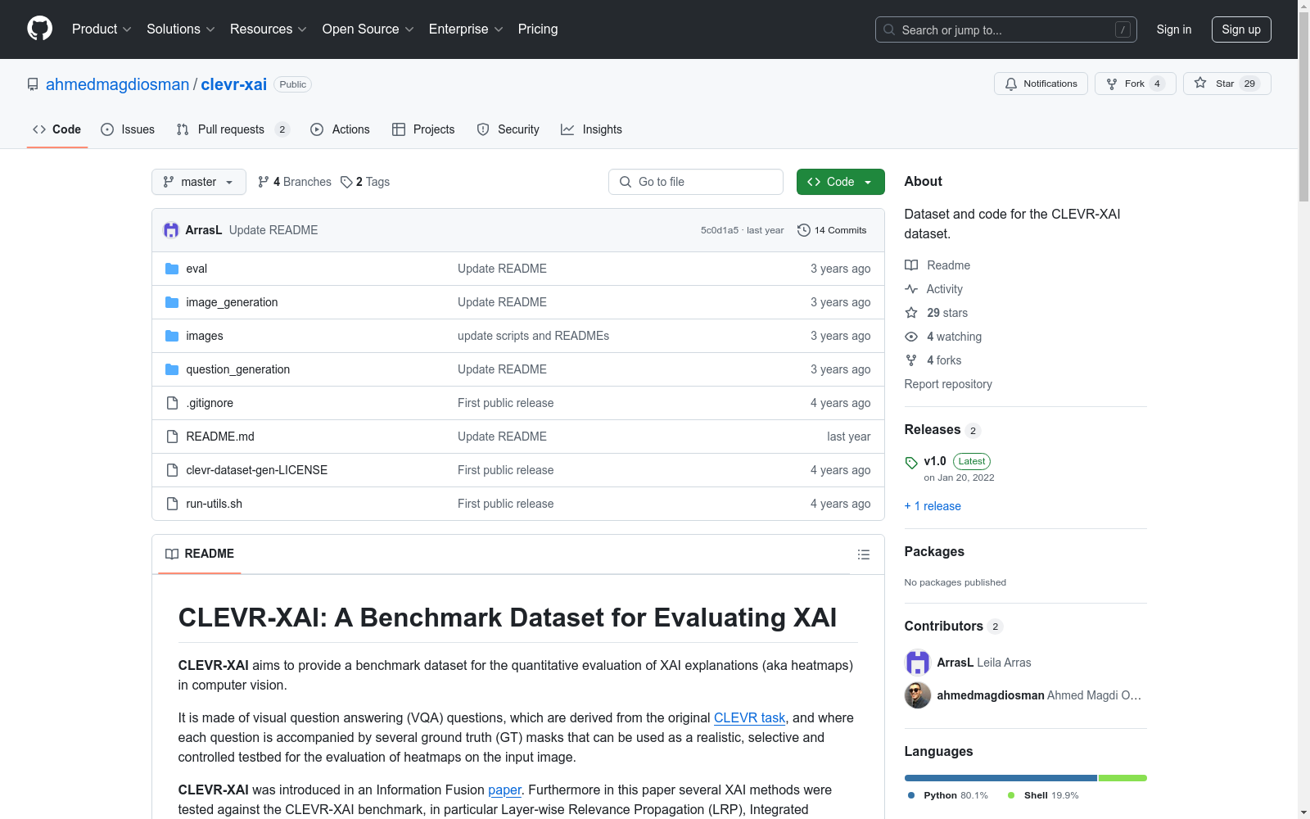Click the book icon beside Readme
Viewport: 1310px width, 819px height.
pyautogui.click(x=911, y=265)
